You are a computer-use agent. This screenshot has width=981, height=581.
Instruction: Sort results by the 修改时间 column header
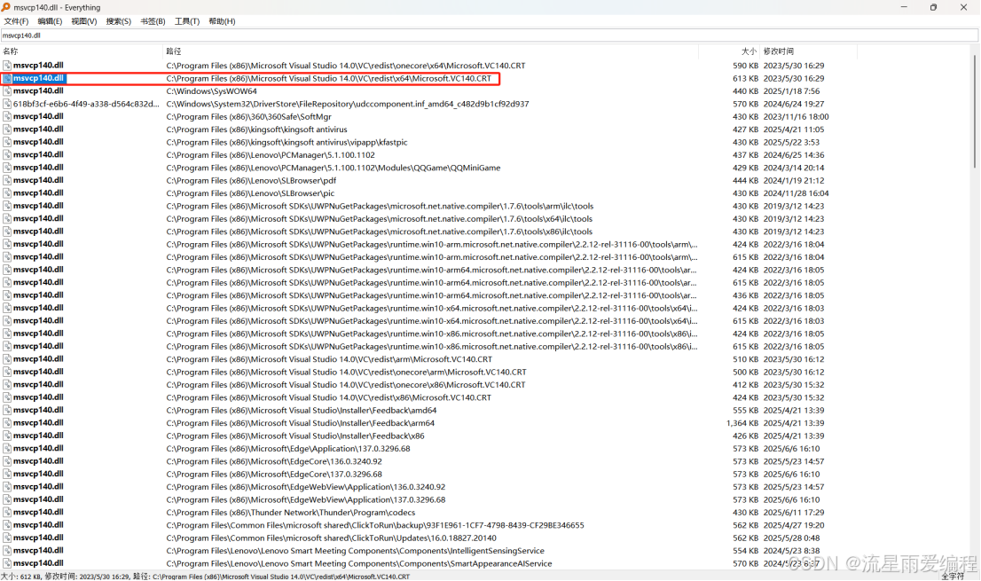tap(808, 51)
